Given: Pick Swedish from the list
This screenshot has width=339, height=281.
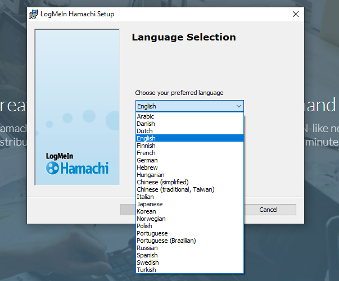Looking at the screenshot, I should click(x=189, y=262).
